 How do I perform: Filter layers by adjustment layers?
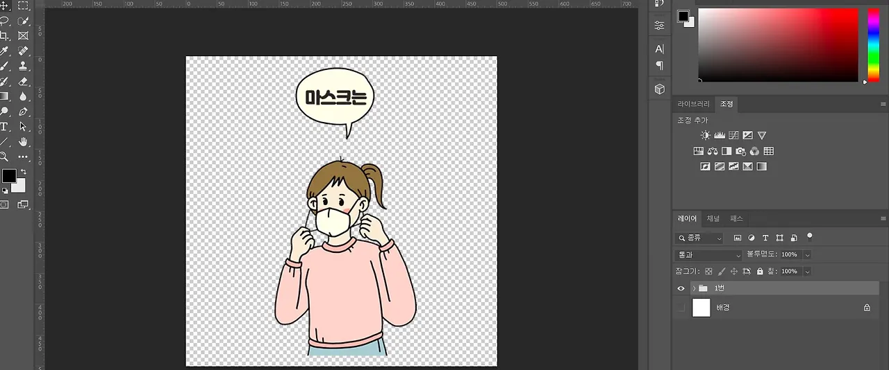click(x=751, y=238)
